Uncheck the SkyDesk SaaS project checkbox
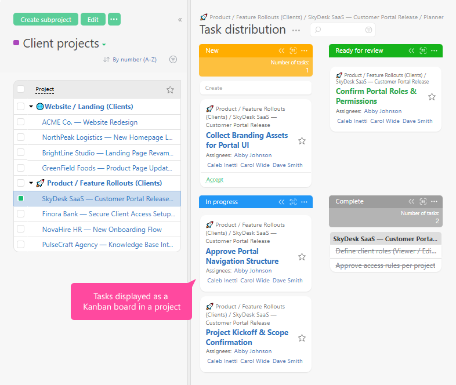456x385 pixels. click(x=21, y=198)
